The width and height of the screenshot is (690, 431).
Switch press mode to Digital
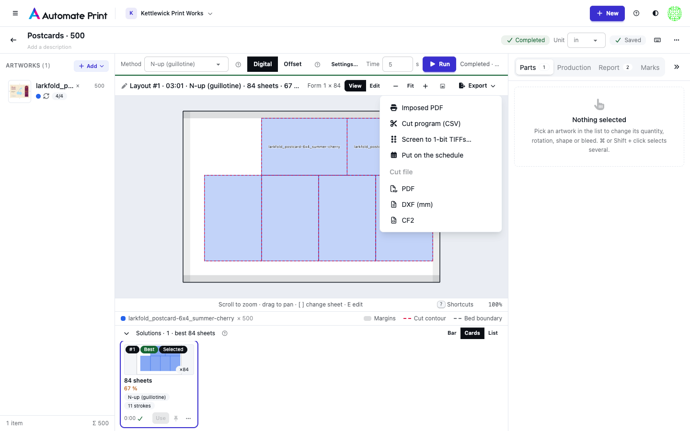(263, 64)
